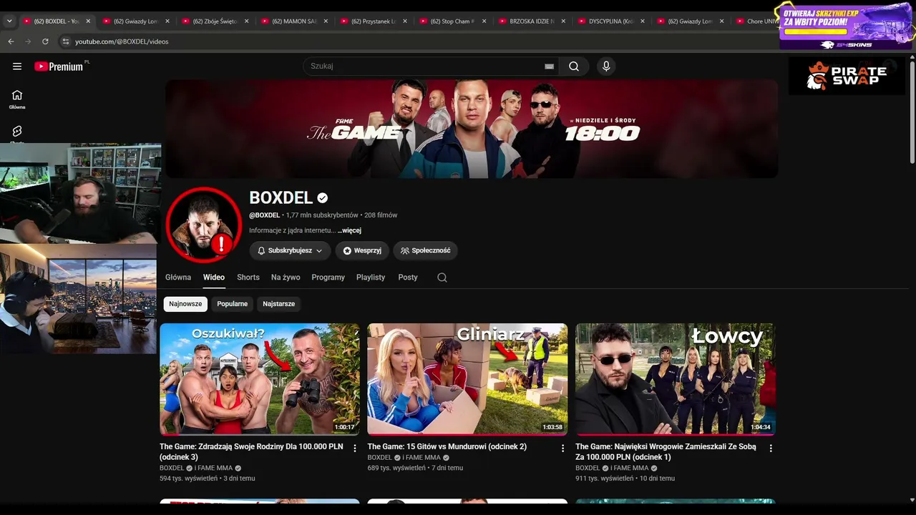Open the Wideo channel tab

point(214,278)
